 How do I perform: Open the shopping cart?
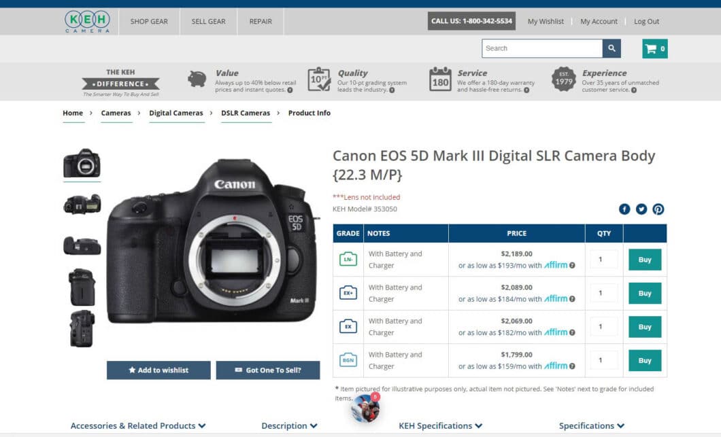[x=655, y=49]
